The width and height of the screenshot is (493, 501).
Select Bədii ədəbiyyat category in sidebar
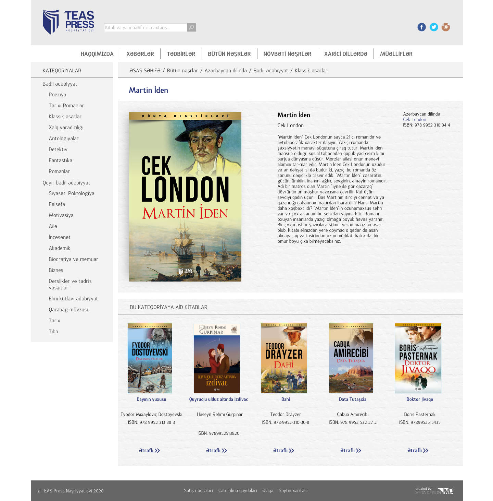[60, 84]
